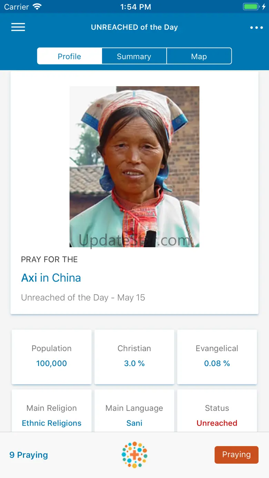Viewport: 269px width, 478px height.
Task: Select the Evangelical 0.08 % card
Action: point(217,357)
